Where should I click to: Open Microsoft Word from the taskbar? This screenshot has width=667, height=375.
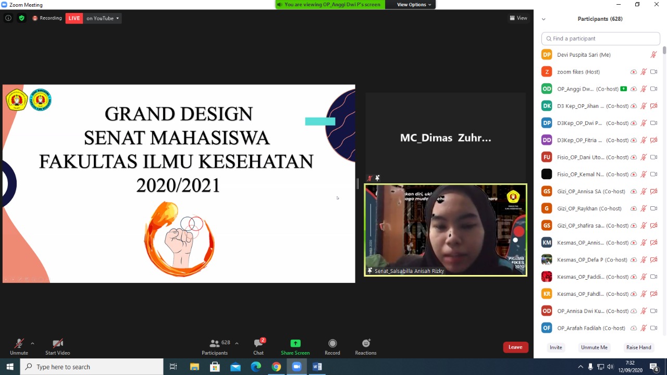point(317,367)
